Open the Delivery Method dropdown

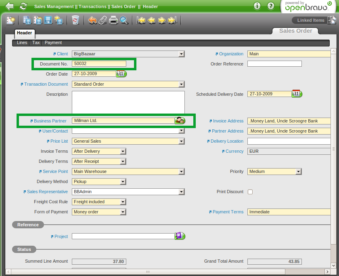coord(123,182)
